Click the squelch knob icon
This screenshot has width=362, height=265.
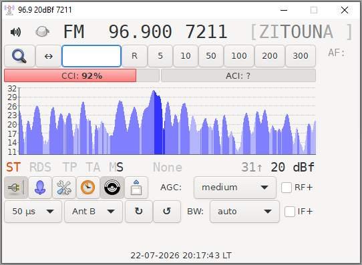coord(42,31)
